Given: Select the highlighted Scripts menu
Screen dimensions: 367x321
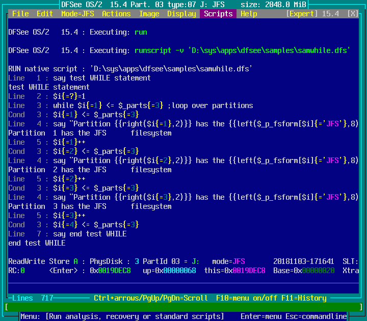Looking at the screenshot, I should [218, 14].
